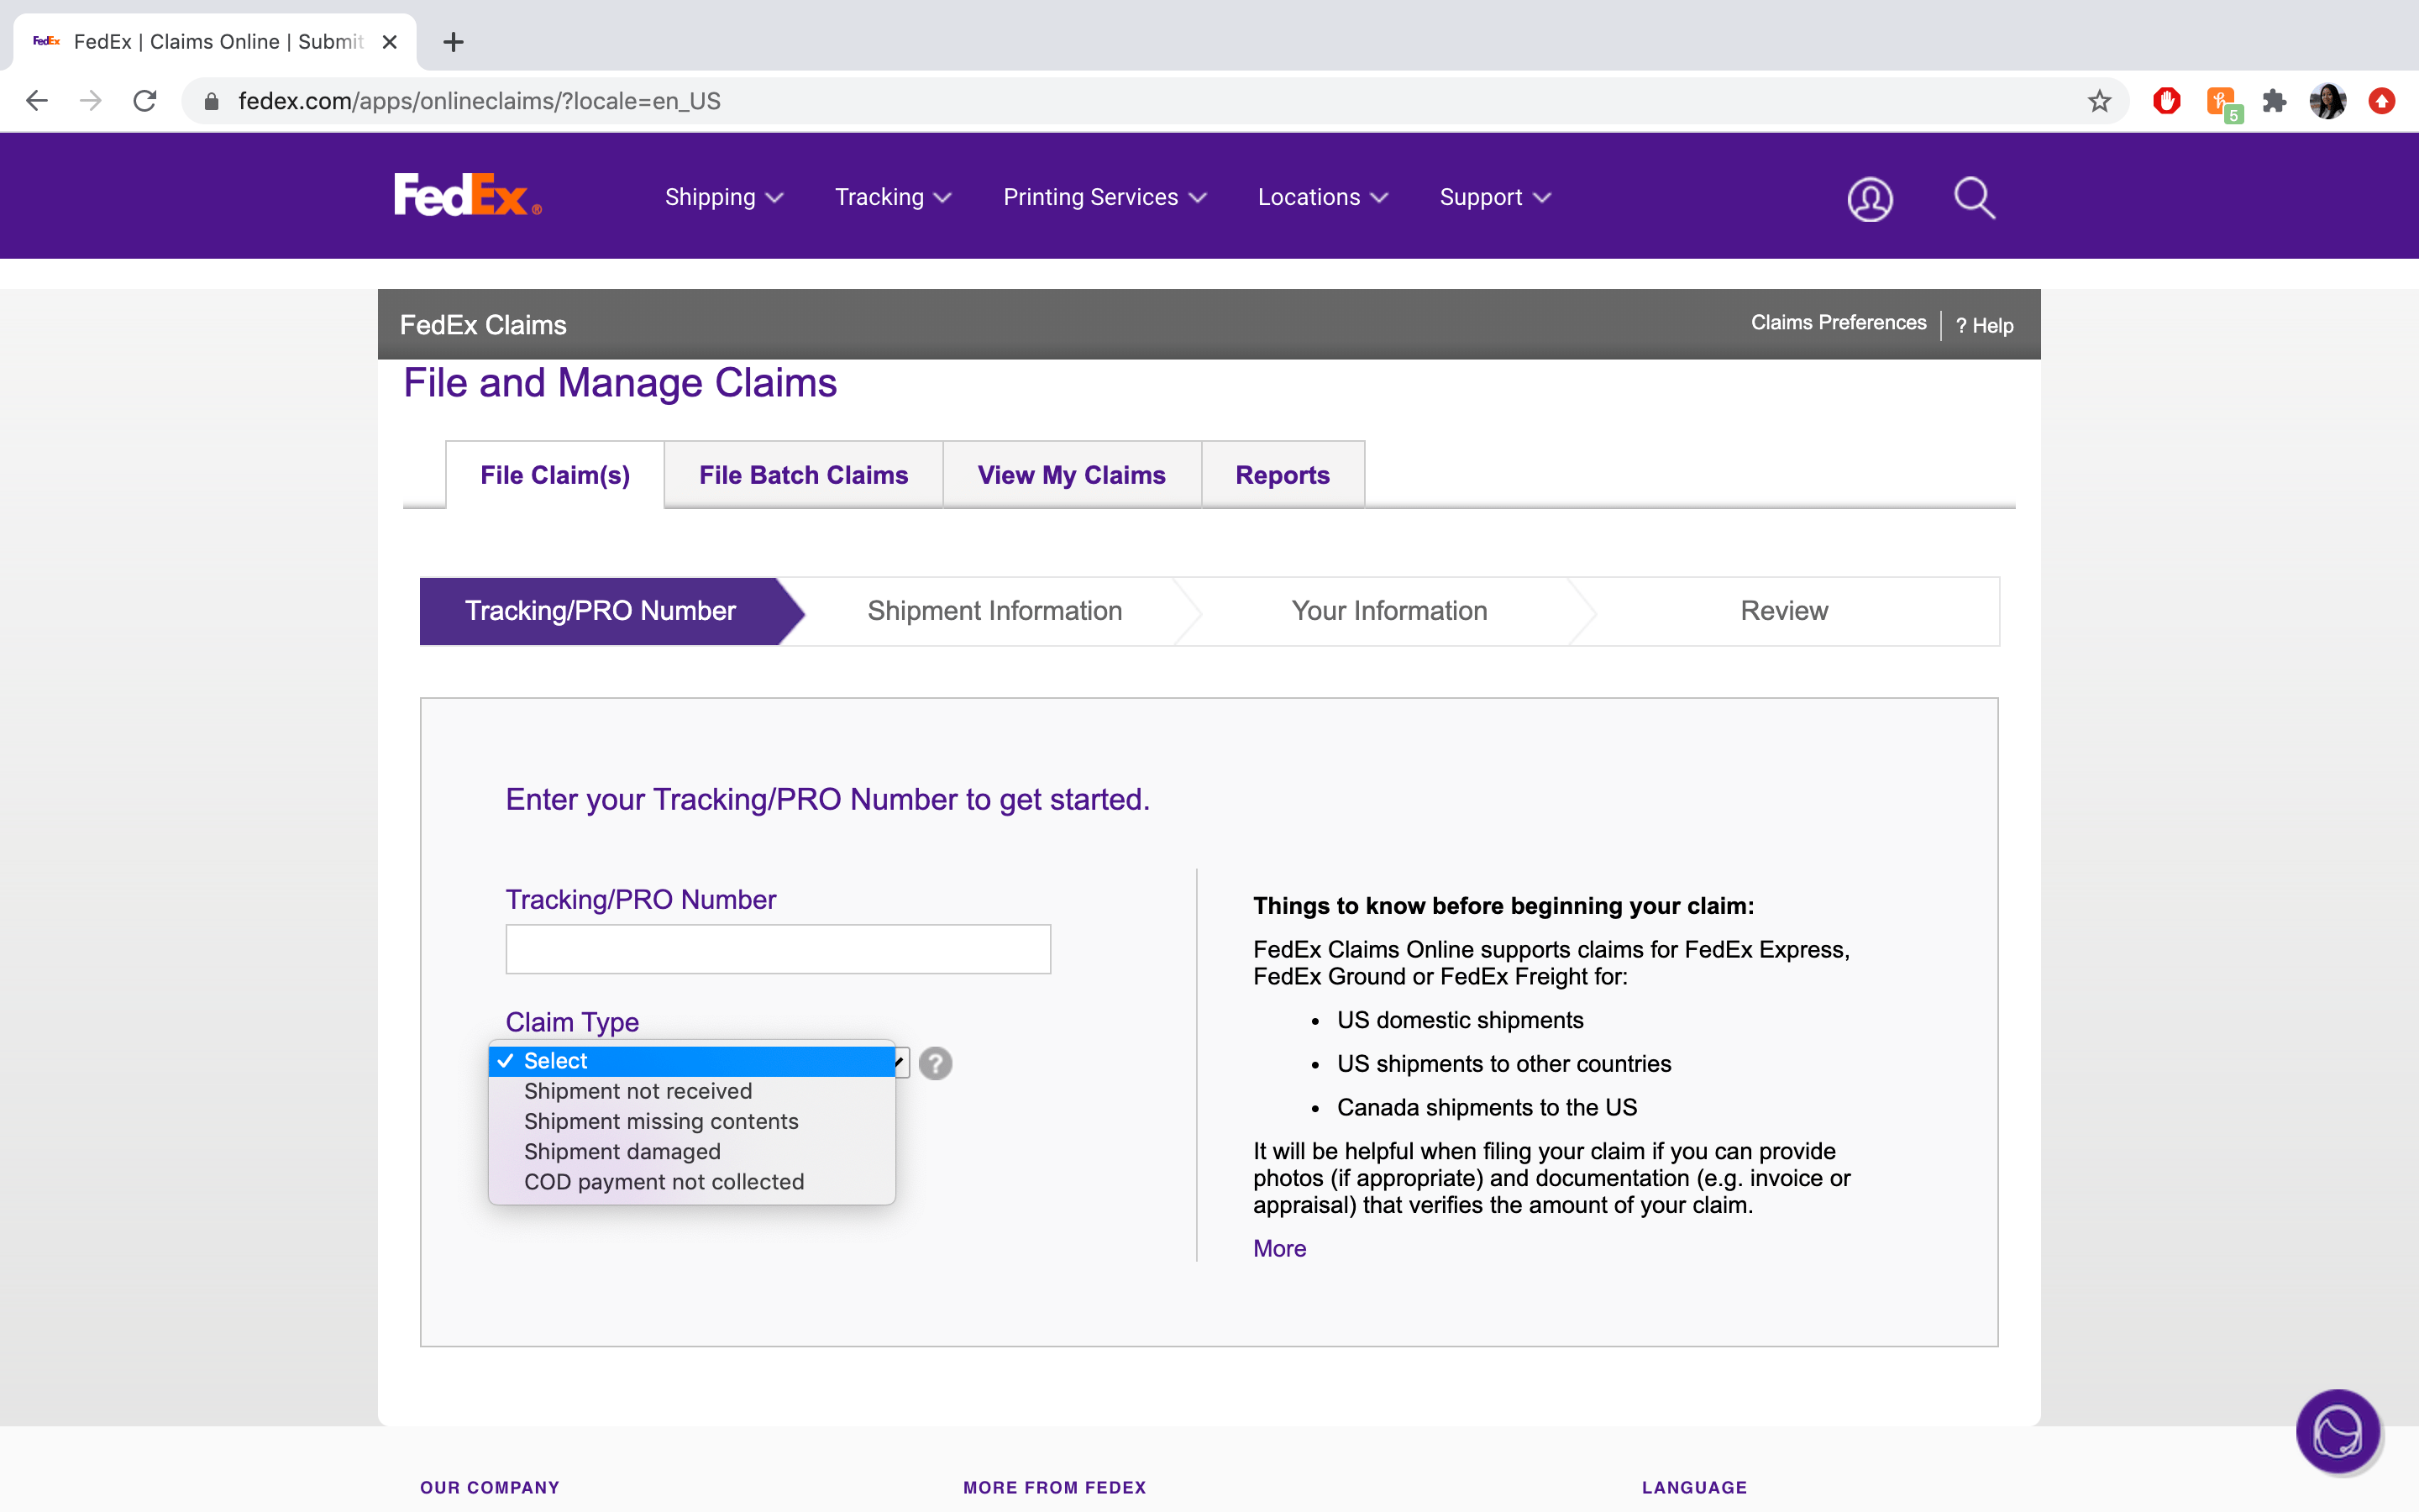The width and height of the screenshot is (2419, 1512).
Task: Click the magnifying glass search icon
Action: coord(1974,198)
